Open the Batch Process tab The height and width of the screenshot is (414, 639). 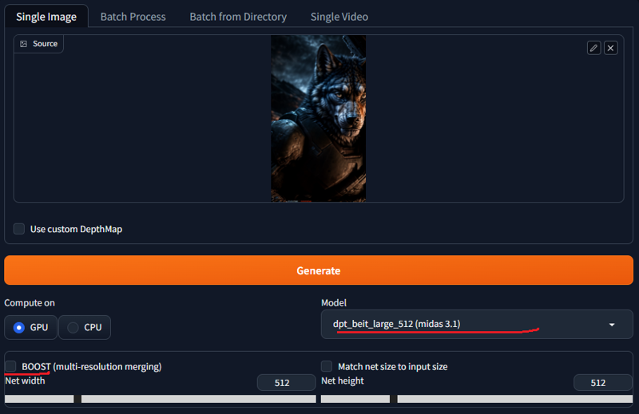pos(133,17)
